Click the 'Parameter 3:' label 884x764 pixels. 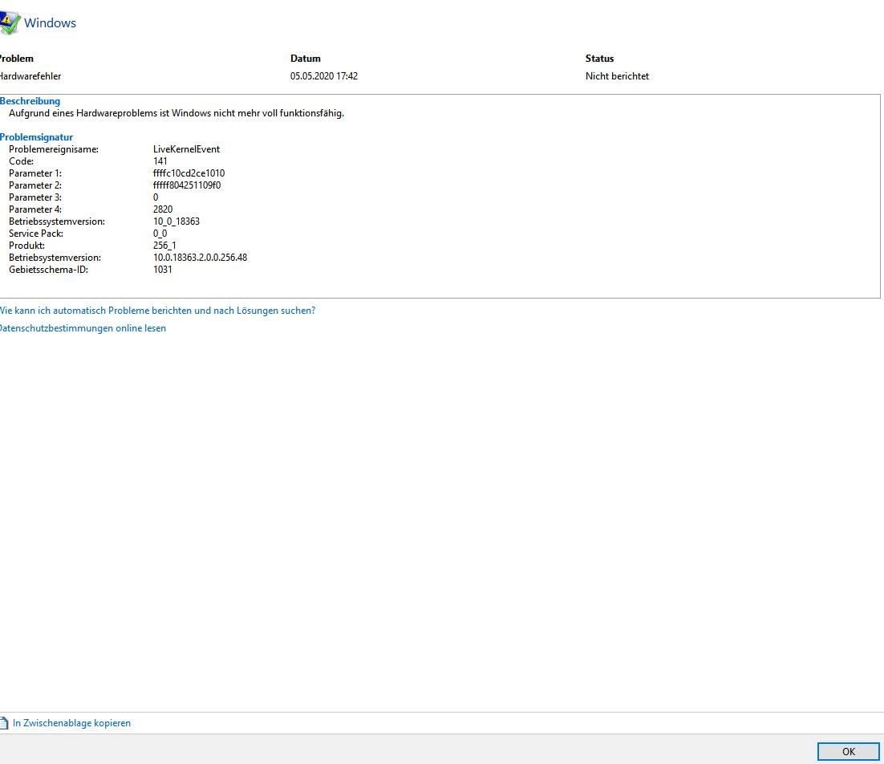pos(35,197)
